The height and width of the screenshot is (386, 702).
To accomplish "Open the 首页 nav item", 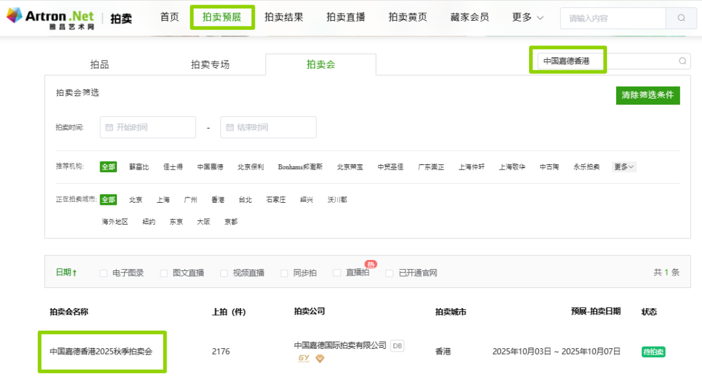I will (x=170, y=17).
